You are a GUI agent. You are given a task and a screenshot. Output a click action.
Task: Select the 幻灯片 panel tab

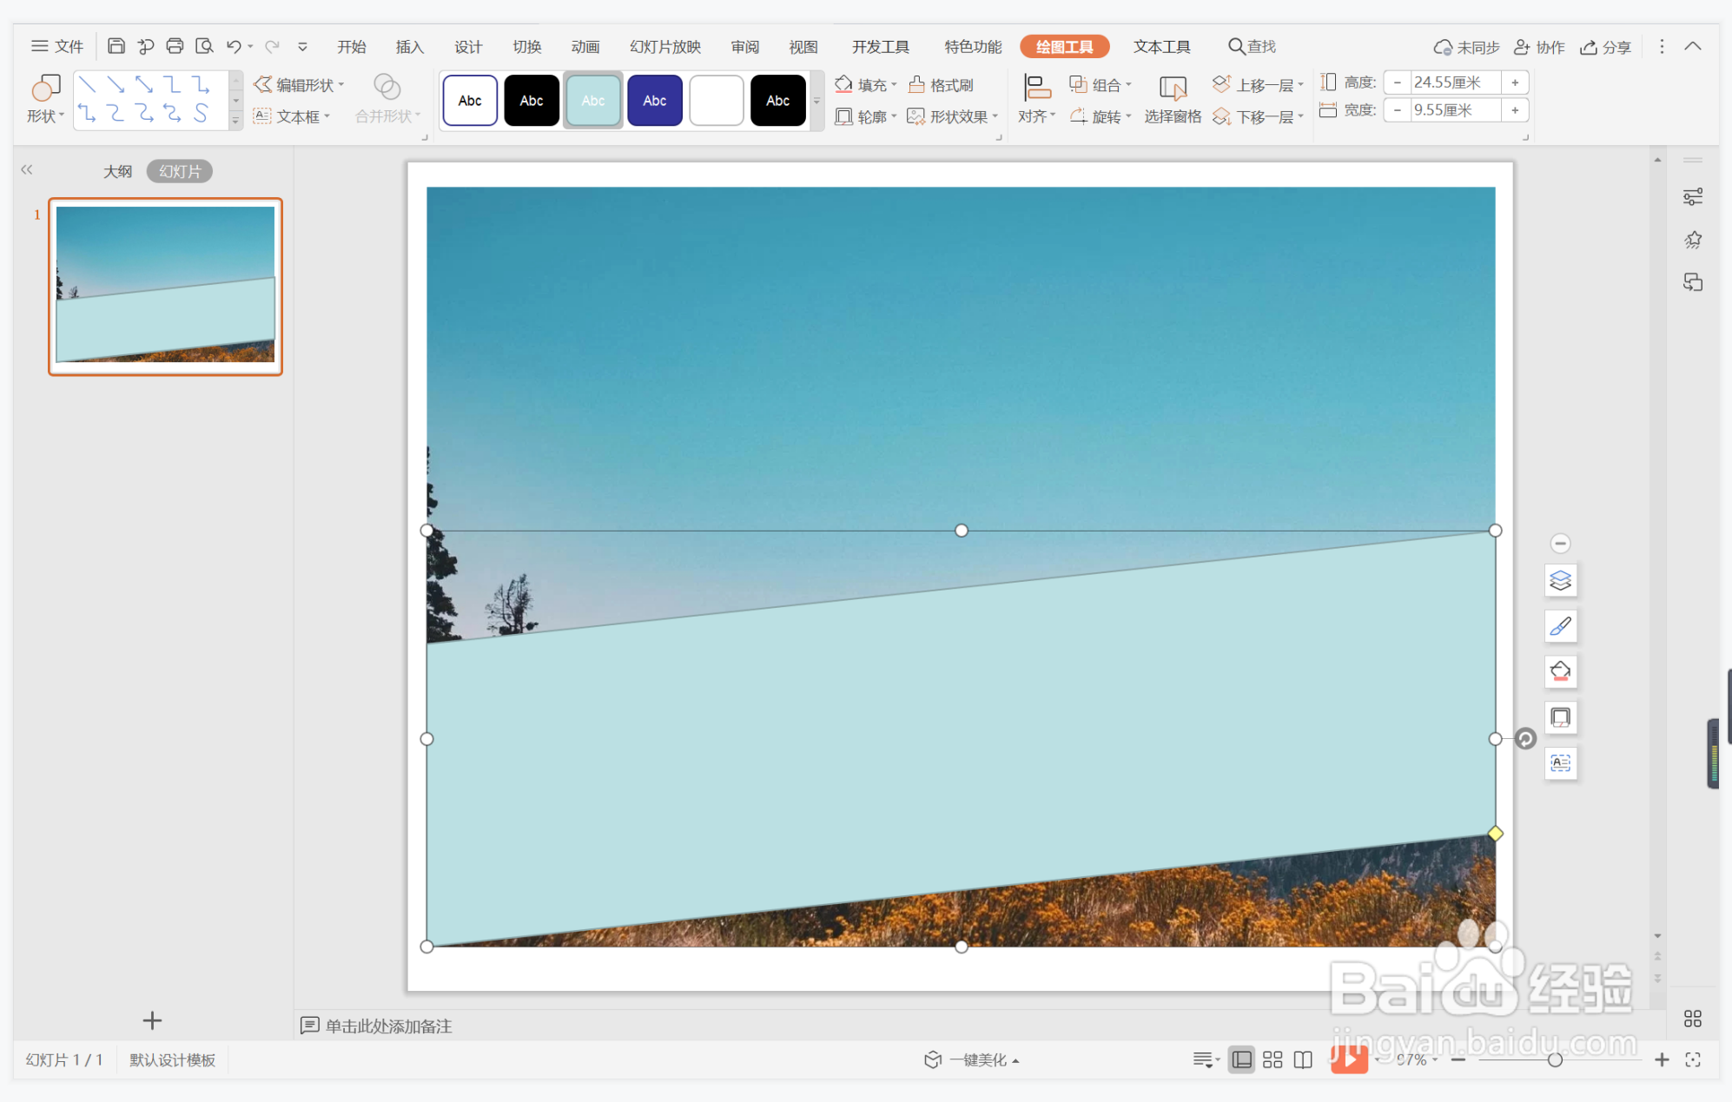coord(180,171)
